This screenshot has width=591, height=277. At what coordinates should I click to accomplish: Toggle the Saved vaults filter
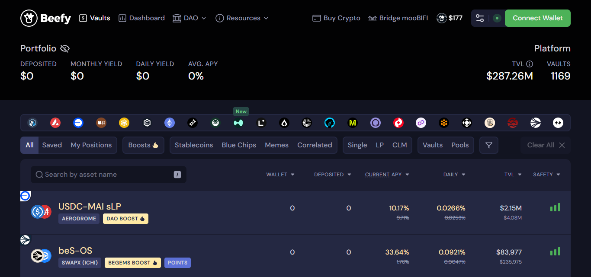[52, 145]
